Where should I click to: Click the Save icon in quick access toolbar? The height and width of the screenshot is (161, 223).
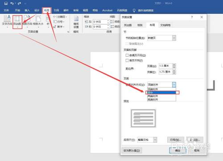(x=6, y=3)
